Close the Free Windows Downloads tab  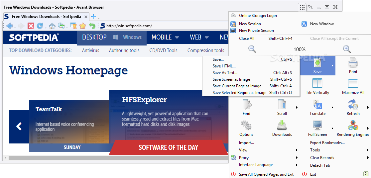86,17
